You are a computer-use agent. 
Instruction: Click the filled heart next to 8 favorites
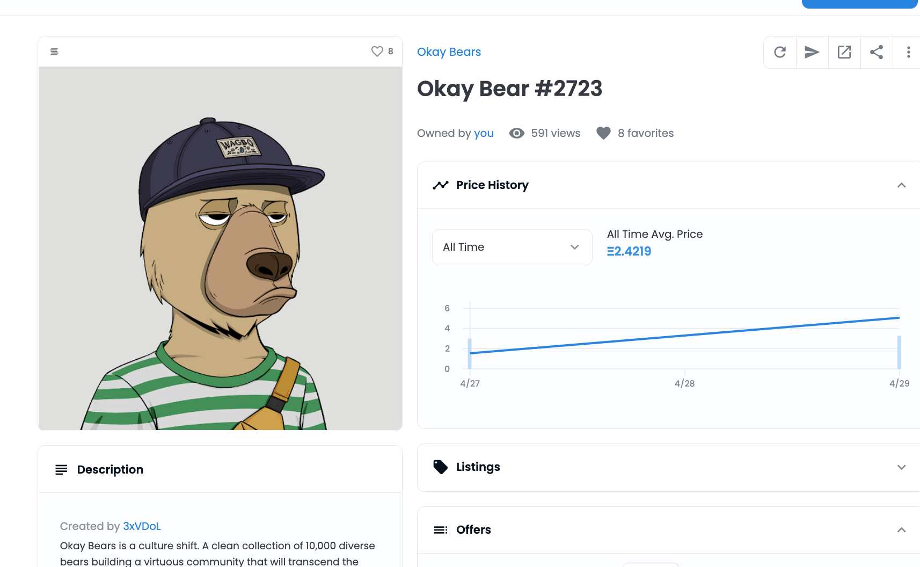(x=603, y=133)
